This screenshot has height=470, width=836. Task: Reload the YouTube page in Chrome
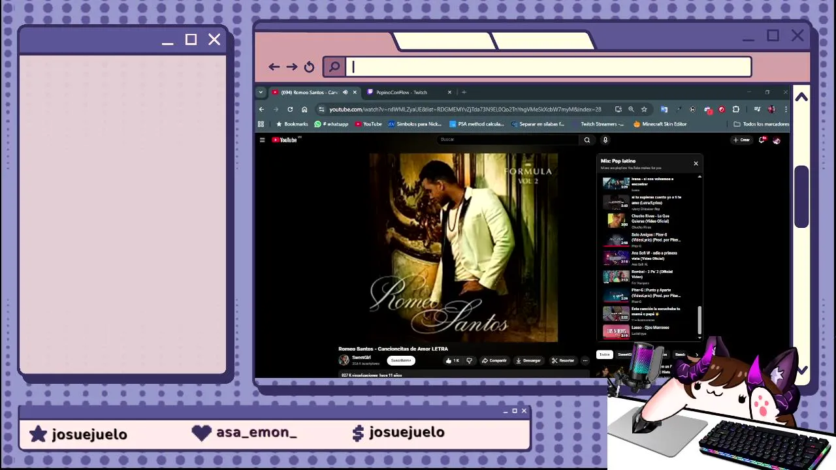pyautogui.click(x=290, y=109)
